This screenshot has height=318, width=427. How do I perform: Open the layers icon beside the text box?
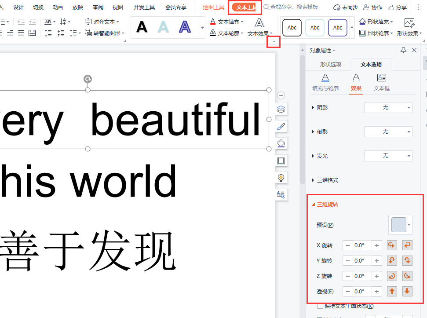tap(281, 109)
